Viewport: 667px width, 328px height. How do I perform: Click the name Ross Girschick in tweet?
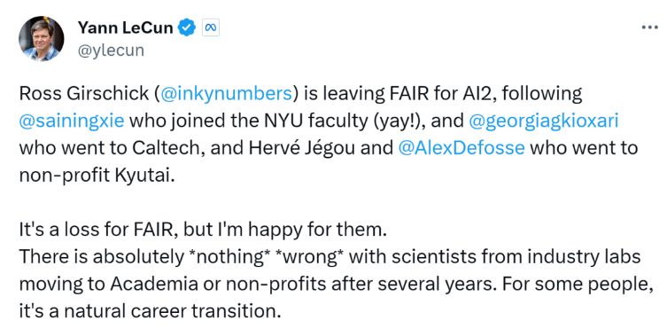84,94
